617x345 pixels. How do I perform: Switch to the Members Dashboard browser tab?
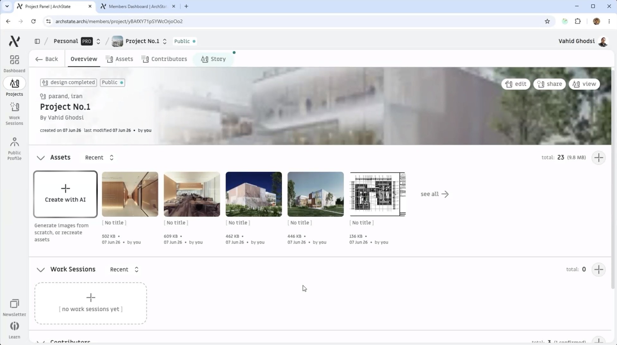(x=137, y=6)
